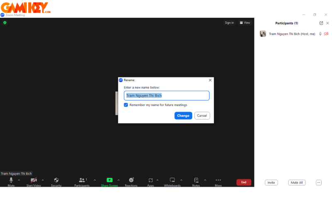Toggle Remember my name for future meetings

tap(126, 105)
